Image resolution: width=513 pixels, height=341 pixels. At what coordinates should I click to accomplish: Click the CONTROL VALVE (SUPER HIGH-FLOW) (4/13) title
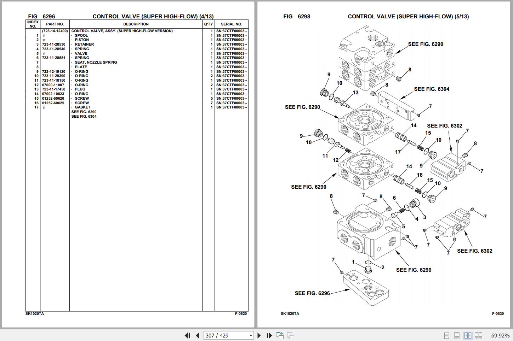153,16
